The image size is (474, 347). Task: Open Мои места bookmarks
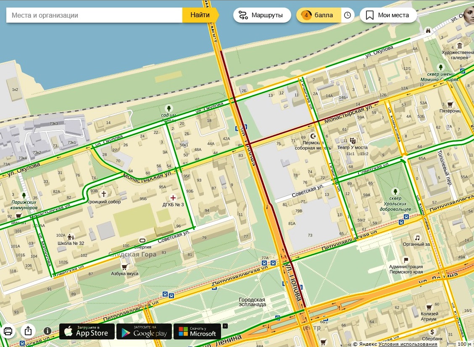tap(388, 15)
